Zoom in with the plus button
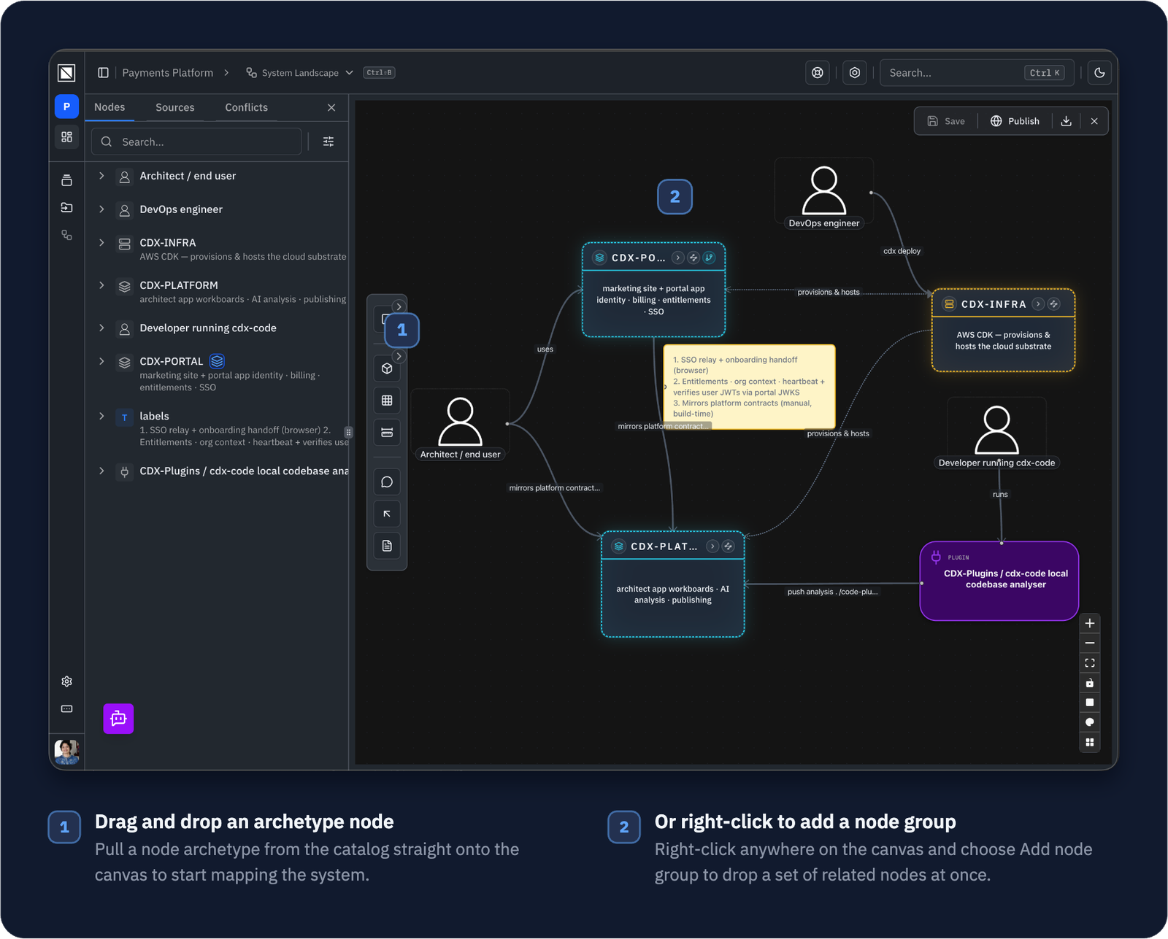The height and width of the screenshot is (939, 1168). coord(1090,623)
